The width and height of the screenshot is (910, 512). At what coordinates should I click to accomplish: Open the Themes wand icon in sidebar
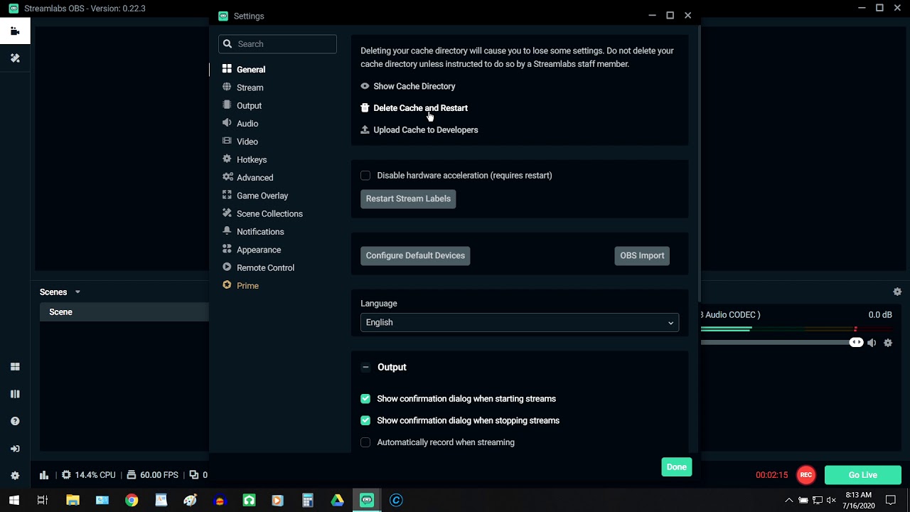point(15,58)
